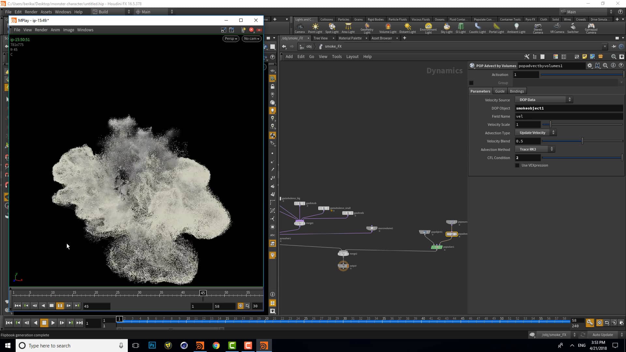Viewport: 626px width, 352px height.
Task: Switch to the Bindings tab
Action: 517,91
